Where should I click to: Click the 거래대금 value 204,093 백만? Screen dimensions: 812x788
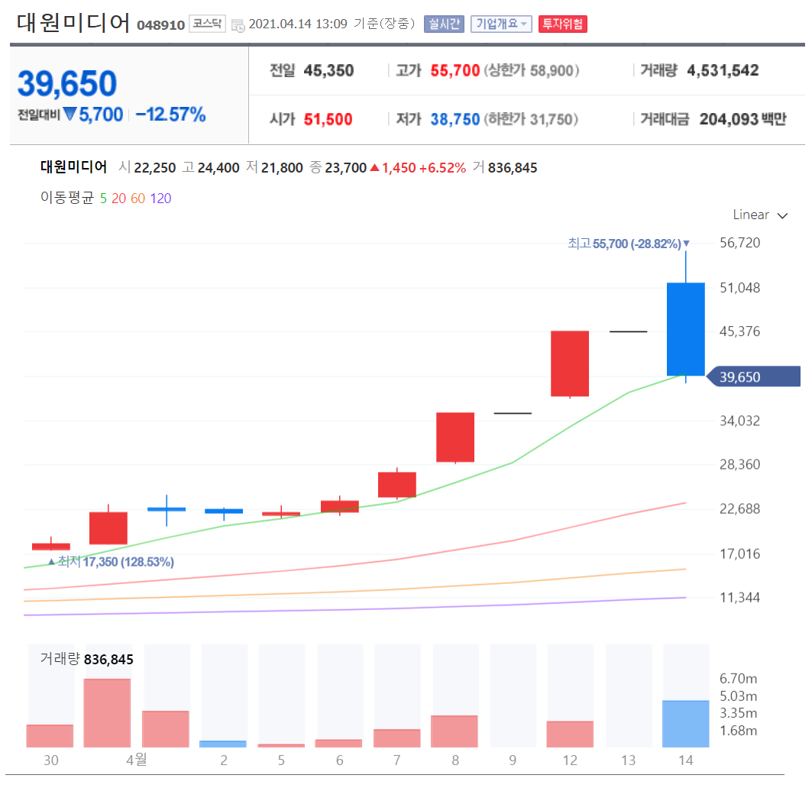742,120
